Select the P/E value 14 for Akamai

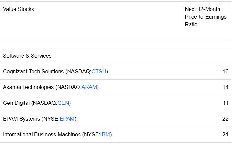[x=225, y=87]
